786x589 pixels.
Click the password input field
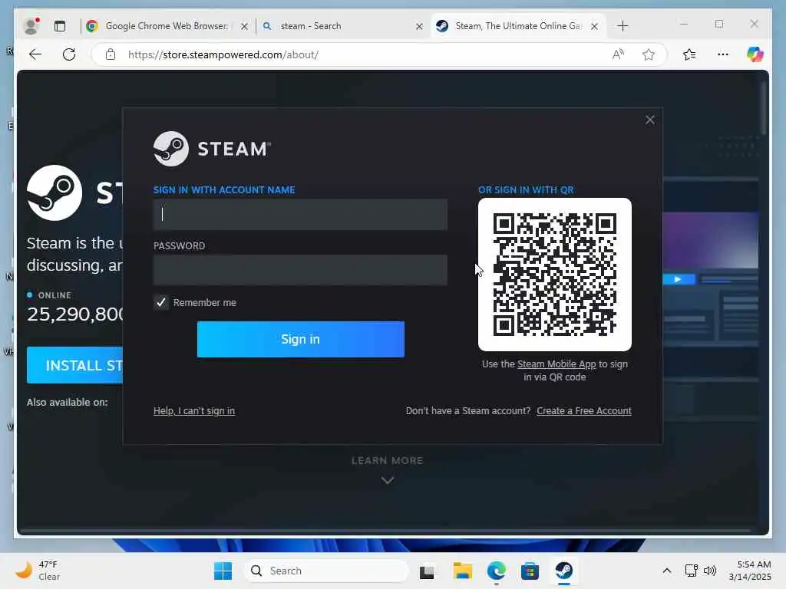300,270
